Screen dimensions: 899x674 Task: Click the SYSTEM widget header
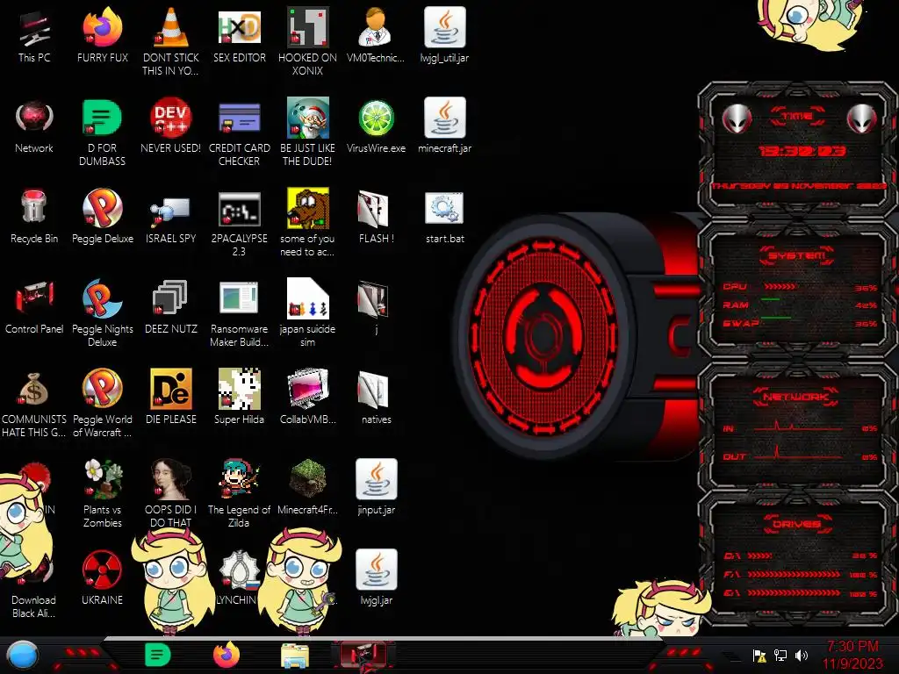pyautogui.click(x=796, y=255)
